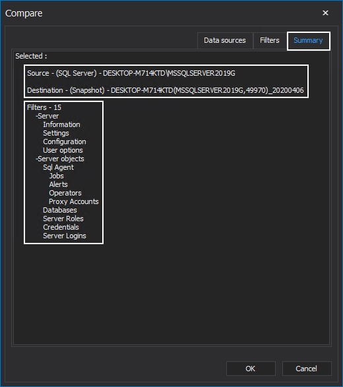Click the Jobs item under Sql Agent

(56, 176)
